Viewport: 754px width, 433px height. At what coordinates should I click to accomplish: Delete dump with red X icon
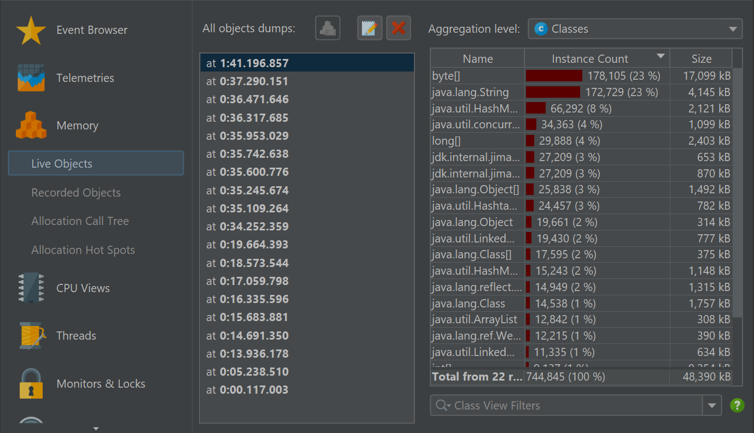(399, 28)
